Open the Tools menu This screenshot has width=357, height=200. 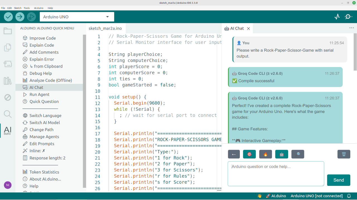[26, 8]
